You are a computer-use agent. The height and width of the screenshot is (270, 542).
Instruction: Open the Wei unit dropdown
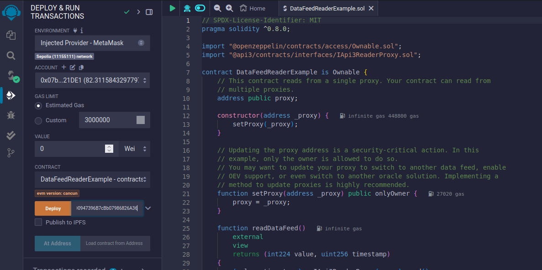pyautogui.click(x=135, y=149)
